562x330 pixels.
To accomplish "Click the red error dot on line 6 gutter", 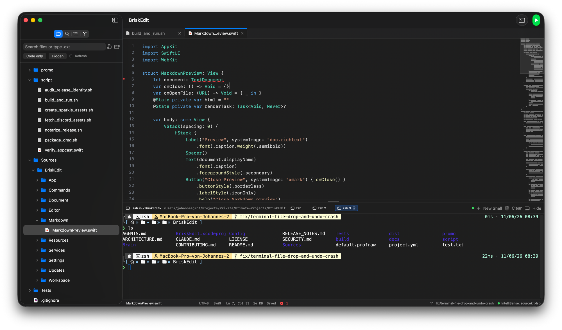I will coord(124,79).
